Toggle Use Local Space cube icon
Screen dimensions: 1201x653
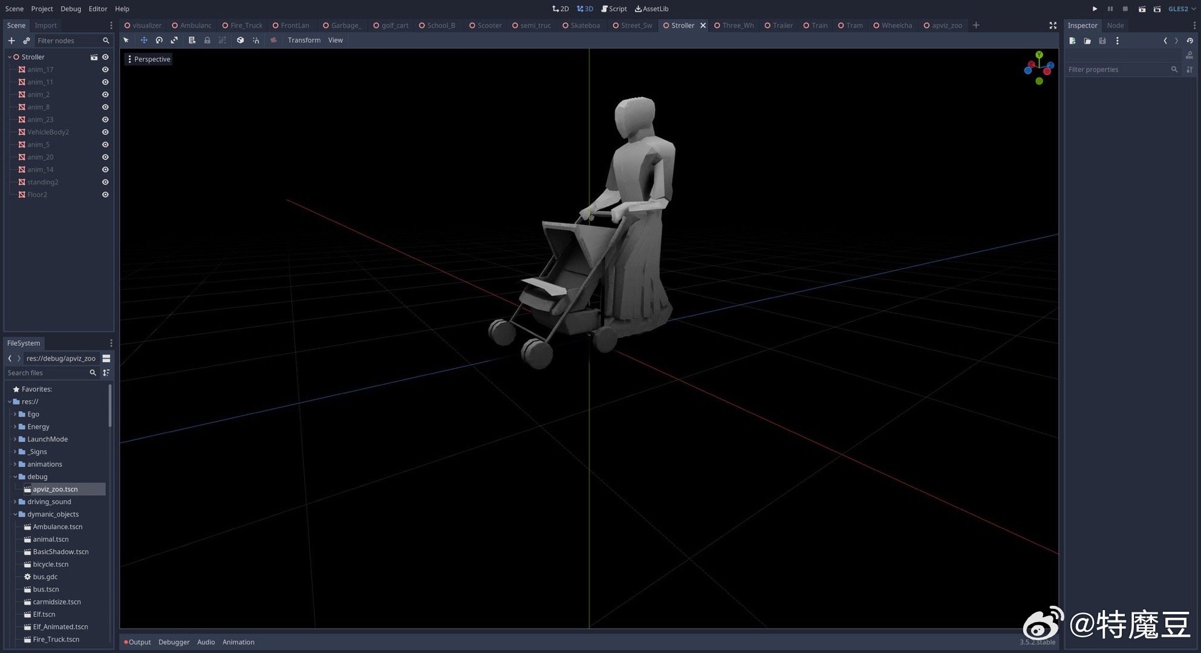coord(240,41)
